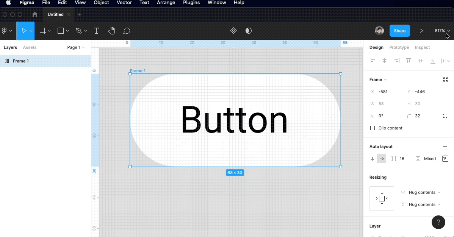This screenshot has height=237, width=454.
Task: Select the Frame tool
Action: pyautogui.click(x=43, y=31)
